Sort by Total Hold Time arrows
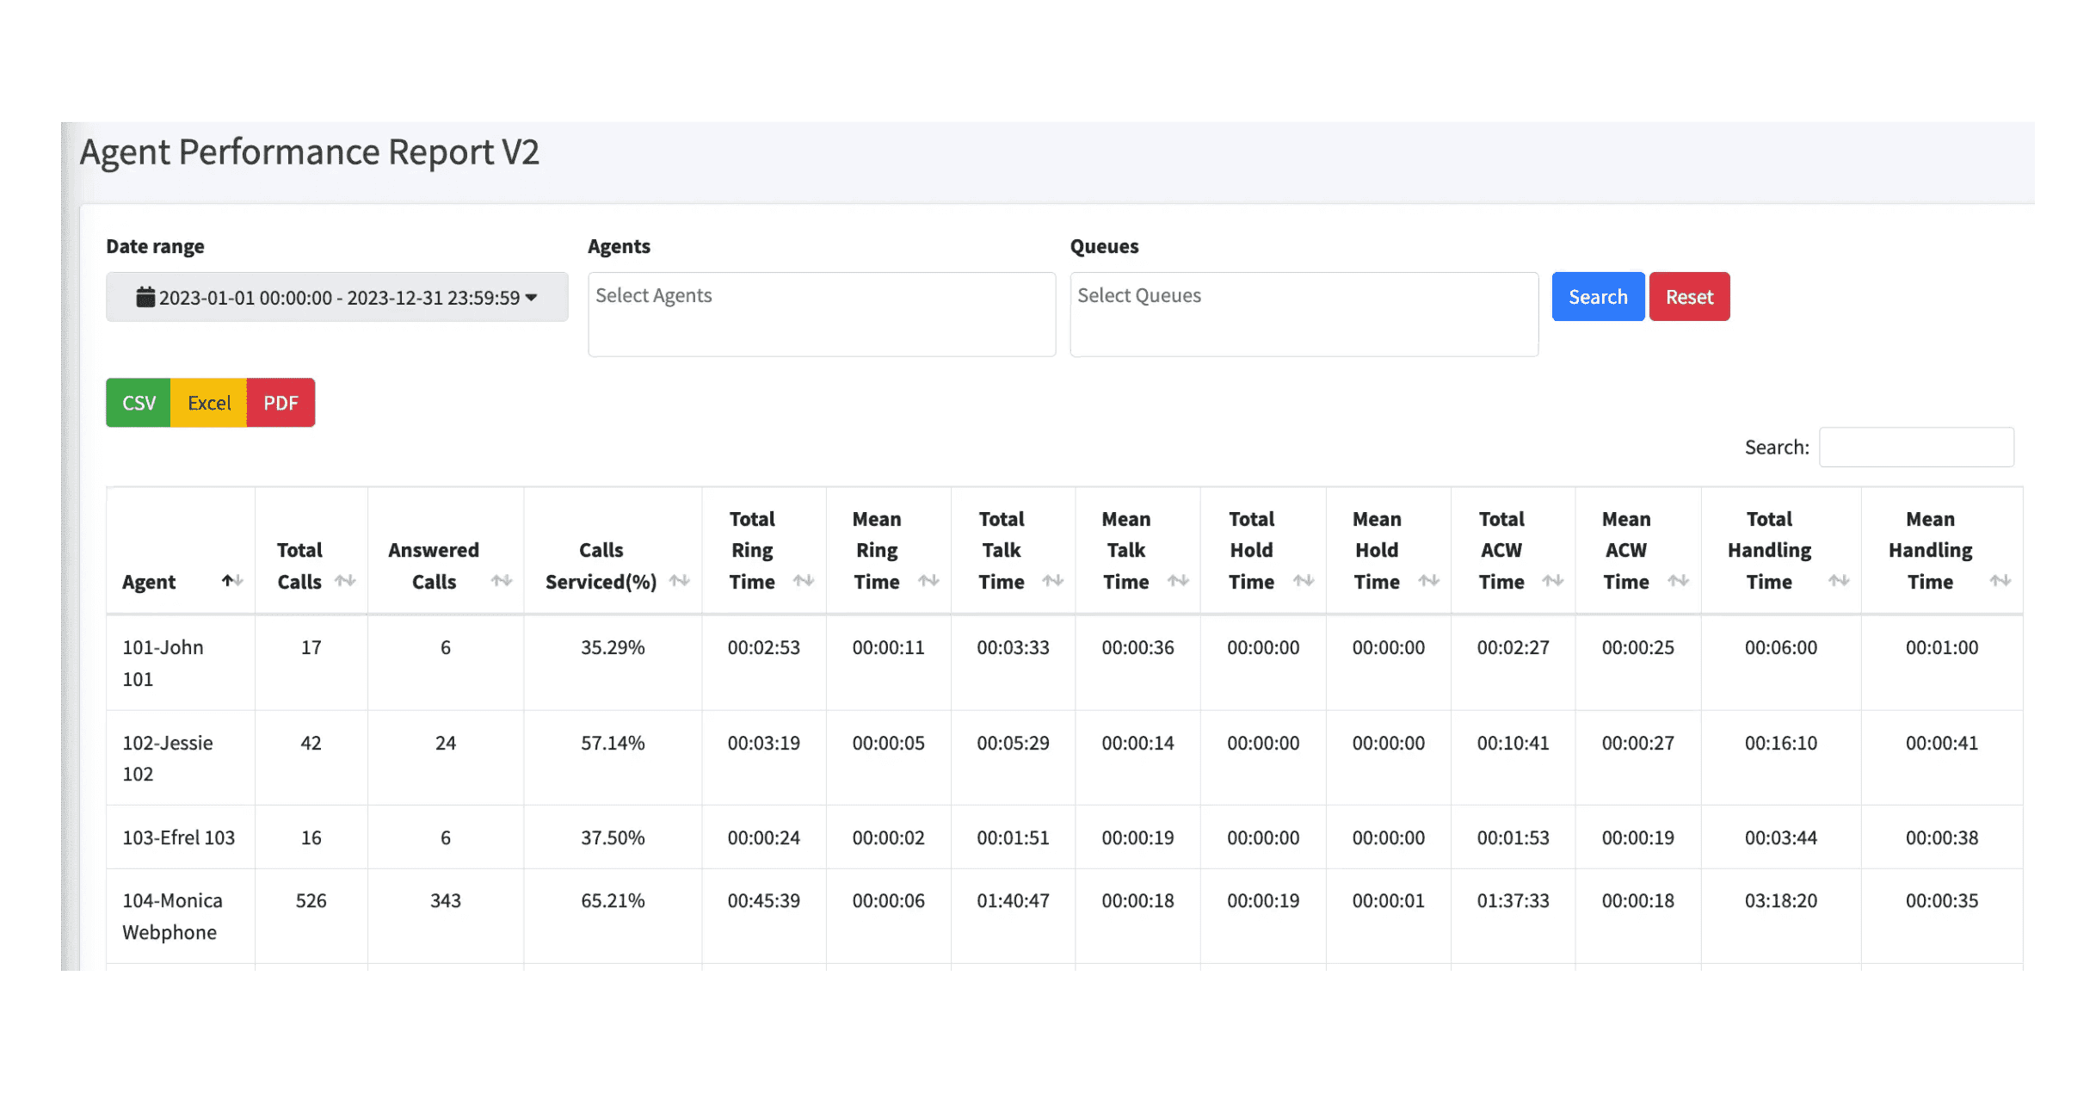Viewport: 2096px width, 1093px height. tap(1304, 581)
